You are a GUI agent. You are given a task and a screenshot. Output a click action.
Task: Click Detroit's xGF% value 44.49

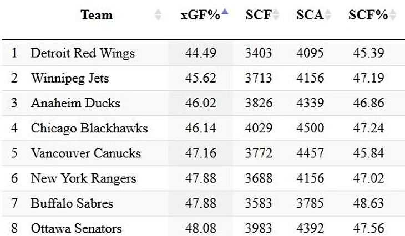tap(200, 53)
